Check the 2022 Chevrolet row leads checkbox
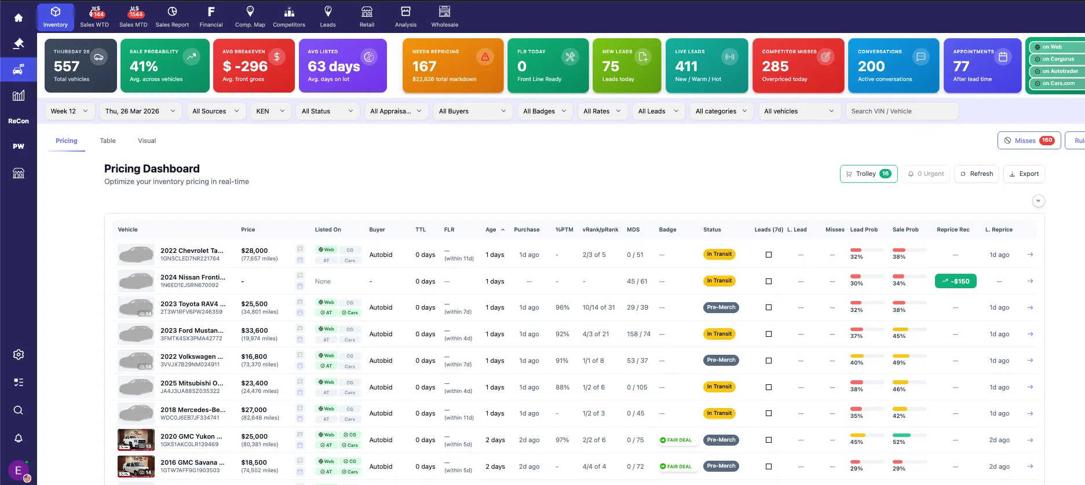The height and width of the screenshot is (485, 1085). (769, 255)
